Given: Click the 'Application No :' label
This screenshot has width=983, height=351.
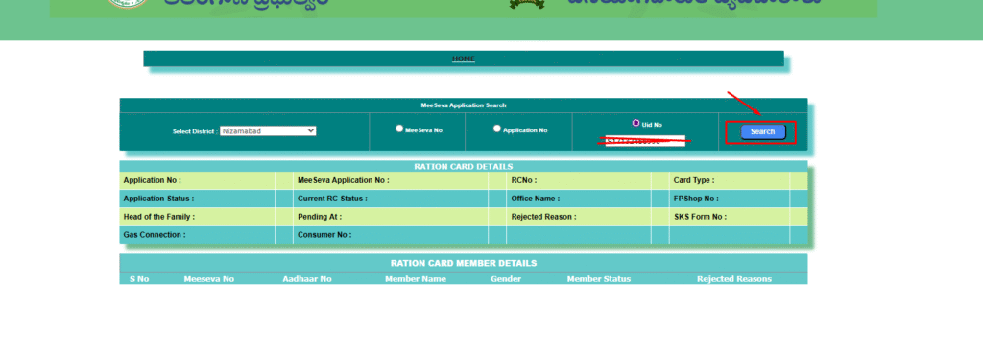Looking at the screenshot, I should [x=153, y=180].
